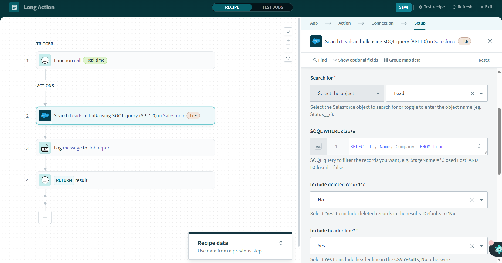This screenshot has width=502, height=263.
Task: Open Include header line dropdown arrow
Action: (x=481, y=246)
